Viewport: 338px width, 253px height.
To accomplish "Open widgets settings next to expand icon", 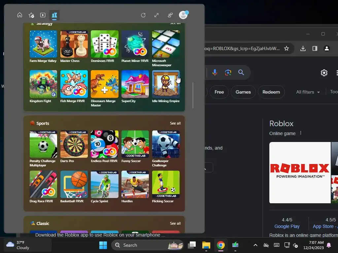I will [170, 15].
